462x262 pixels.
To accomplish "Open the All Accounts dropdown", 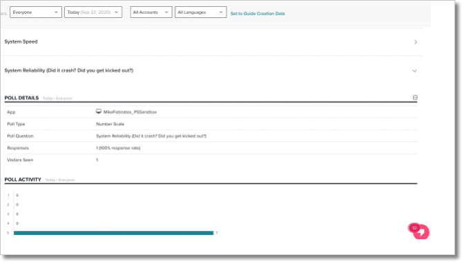I will tap(151, 12).
